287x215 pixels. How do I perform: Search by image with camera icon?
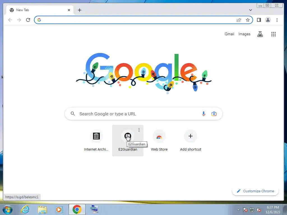[214, 114]
